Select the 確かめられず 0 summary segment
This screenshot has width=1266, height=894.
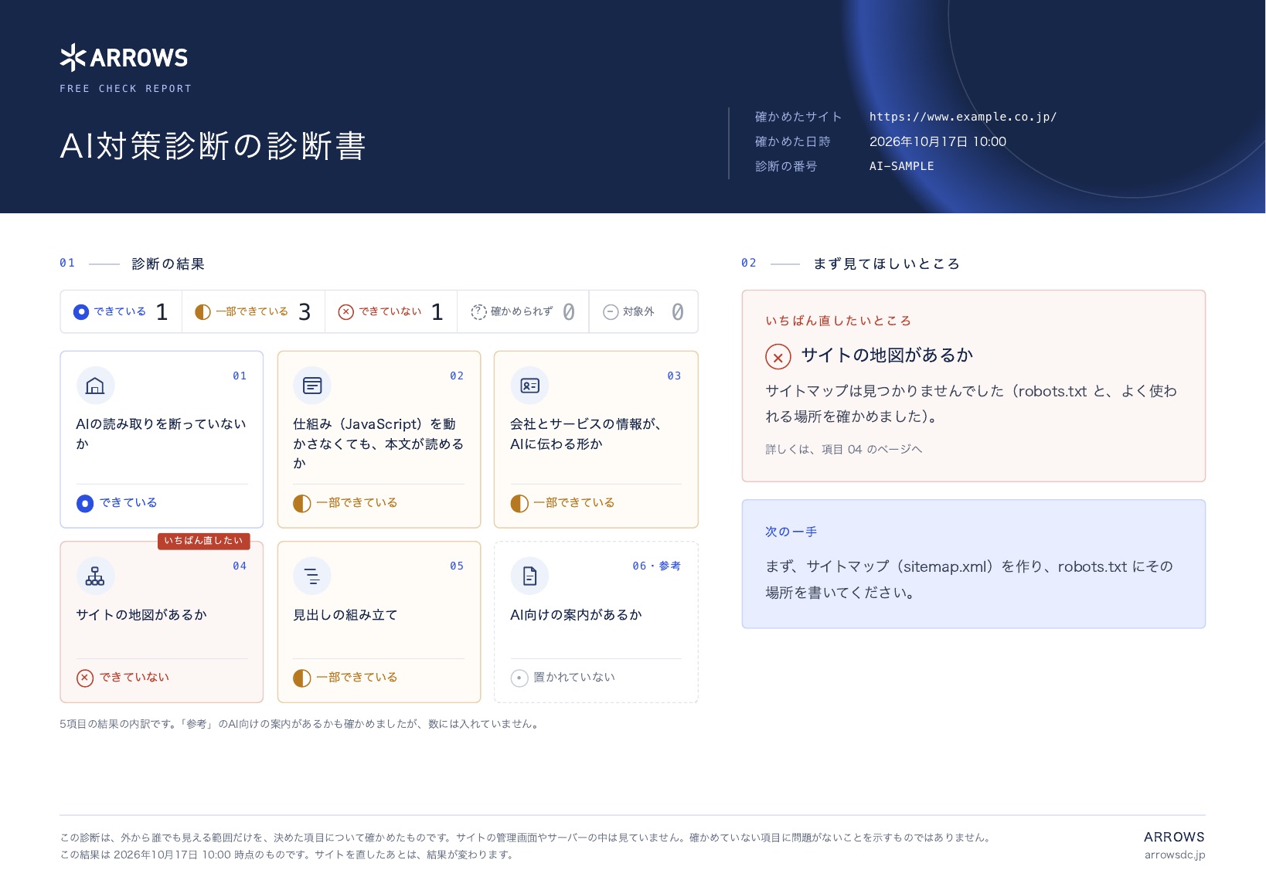click(523, 312)
